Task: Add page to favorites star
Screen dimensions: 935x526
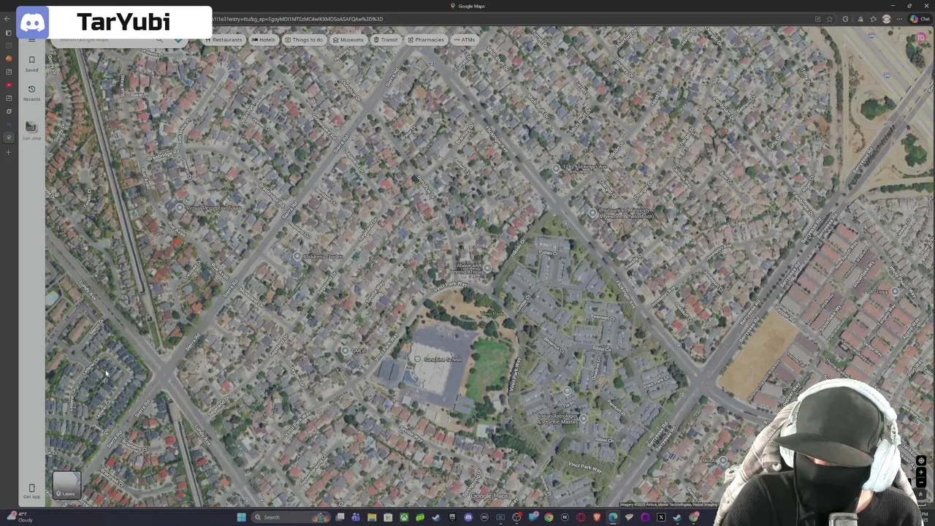Action: [x=829, y=19]
